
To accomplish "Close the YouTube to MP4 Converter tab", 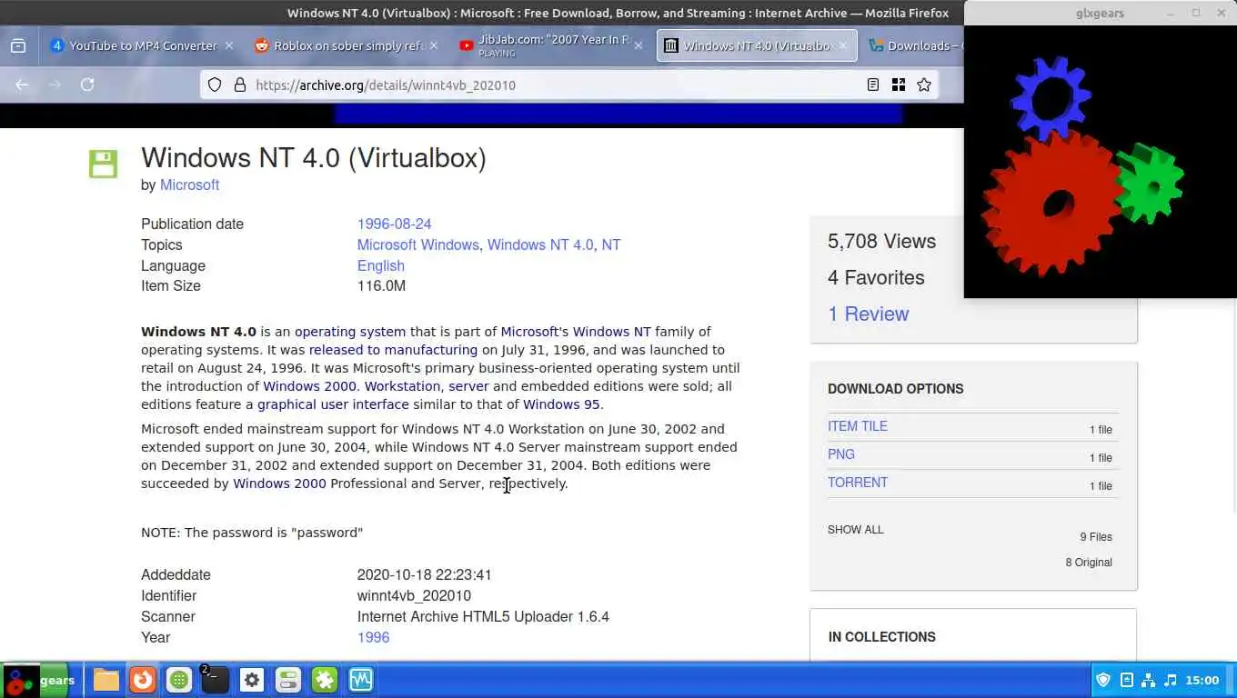I will (x=229, y=45).
